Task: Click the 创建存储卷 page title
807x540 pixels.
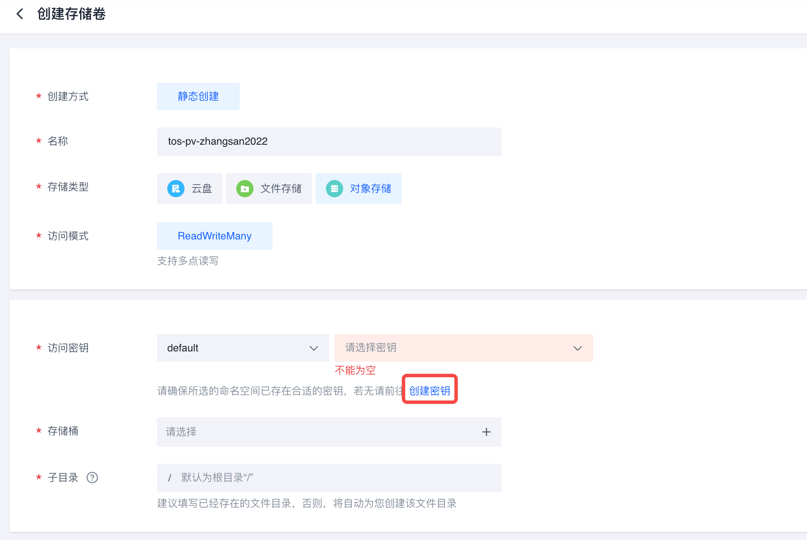Action: [72, 14]
